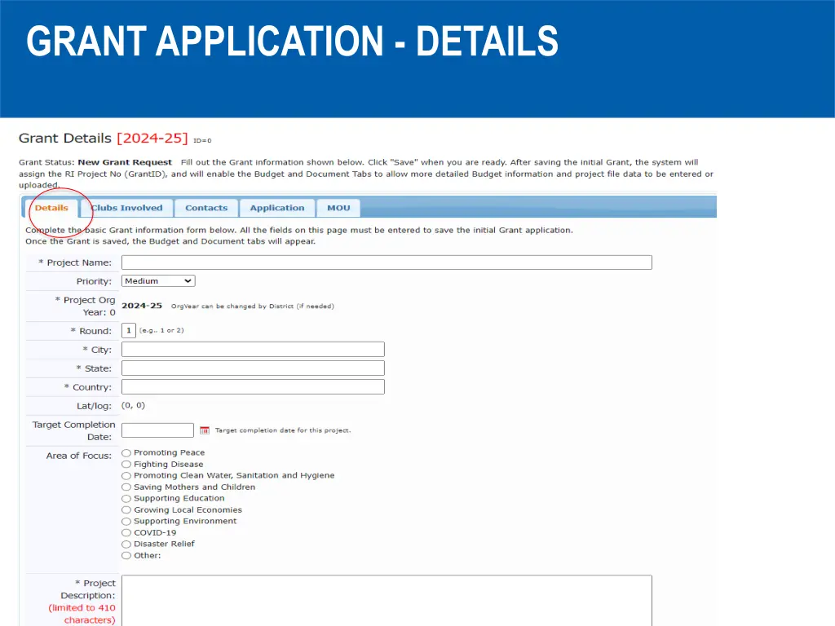Screen dimensions: 835x626
Task: Open the Priority dropdown set to Medium
Action: (158, 281)
